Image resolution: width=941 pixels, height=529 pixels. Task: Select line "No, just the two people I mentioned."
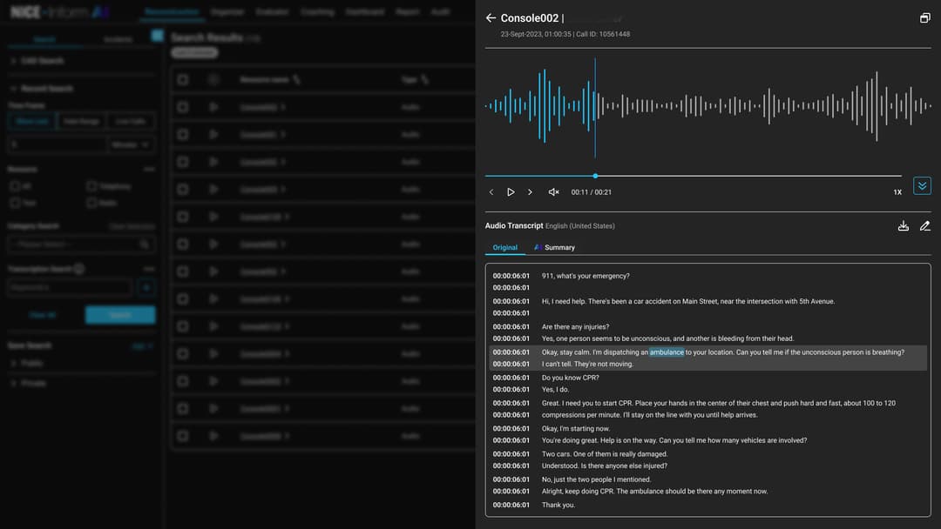[x=596, y=480]
